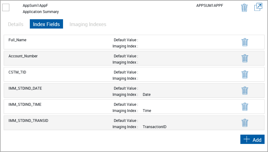Open the Imaging Indexes tab
Screen dimensions: 268x152
coord(88,24)
